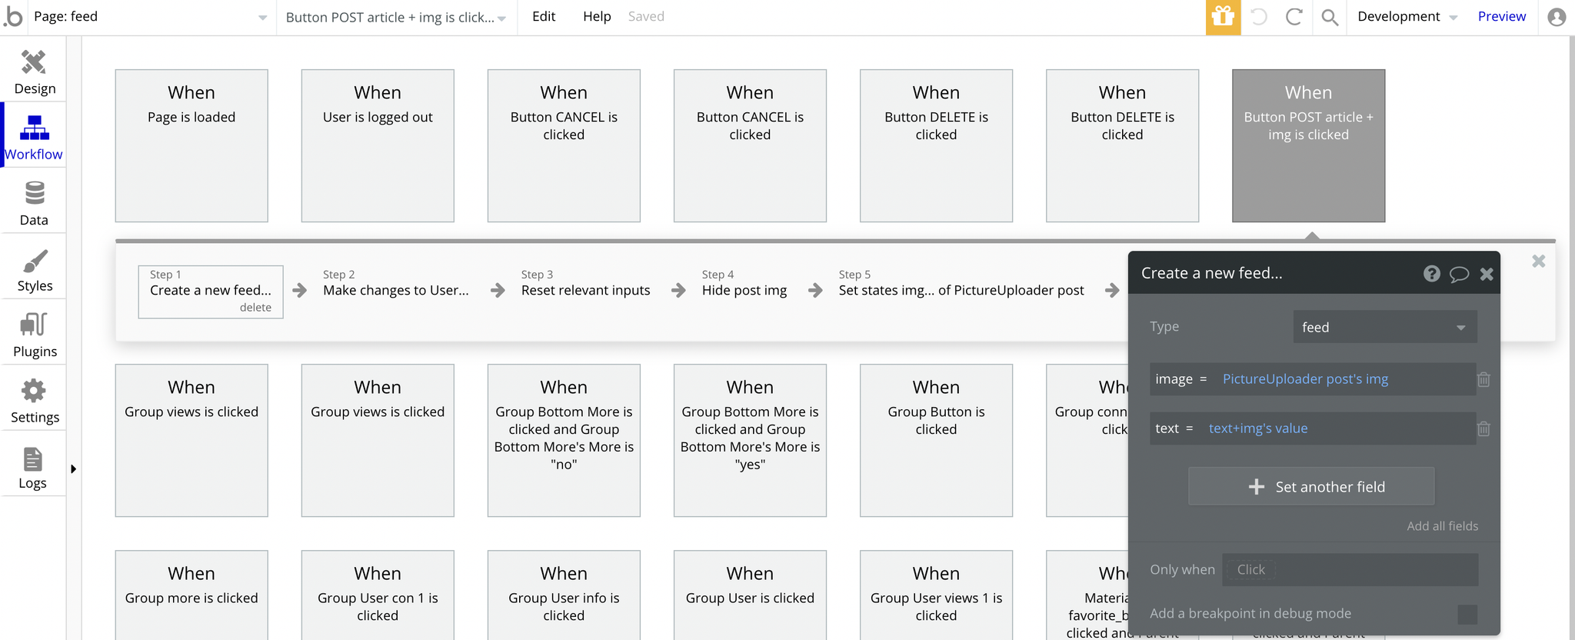Open the Settings gear icon
The height and width of the screenshot is (640, 1575).
[x=34, y=391]
